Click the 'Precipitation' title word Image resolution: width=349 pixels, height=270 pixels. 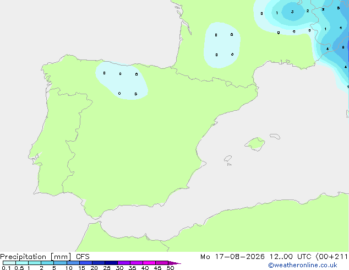click(23, 257)
